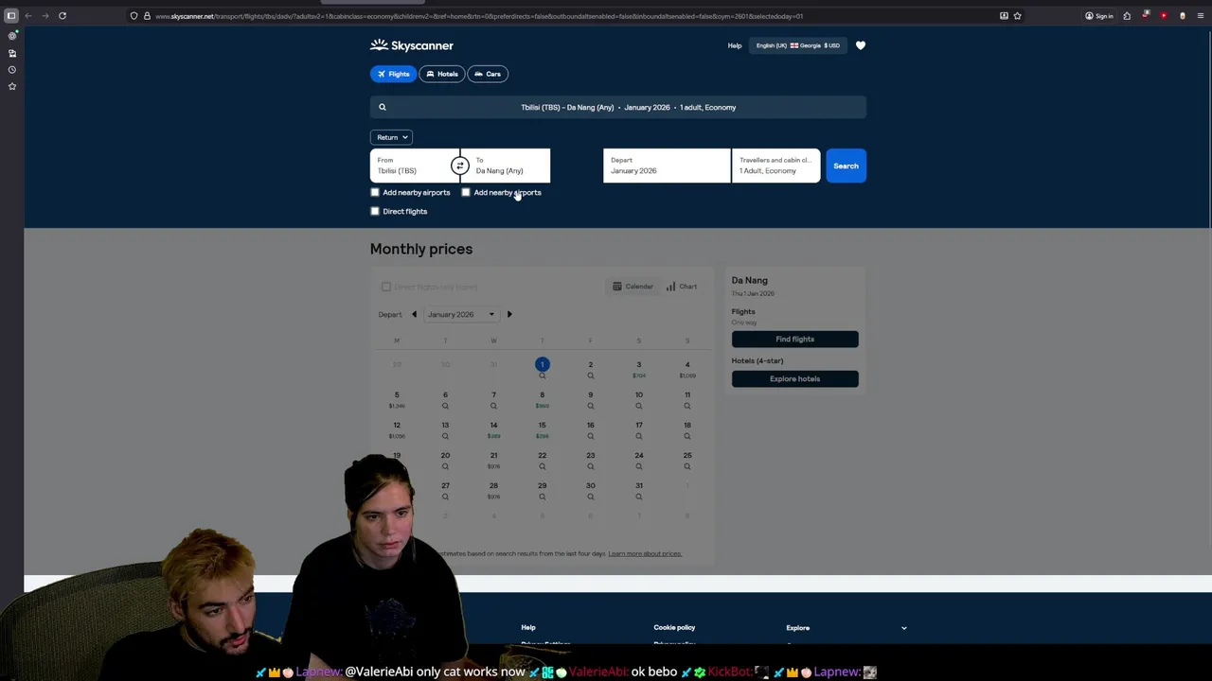Reload the page with the refresh icon
The image size is (1212, 681).
point(62,15)
